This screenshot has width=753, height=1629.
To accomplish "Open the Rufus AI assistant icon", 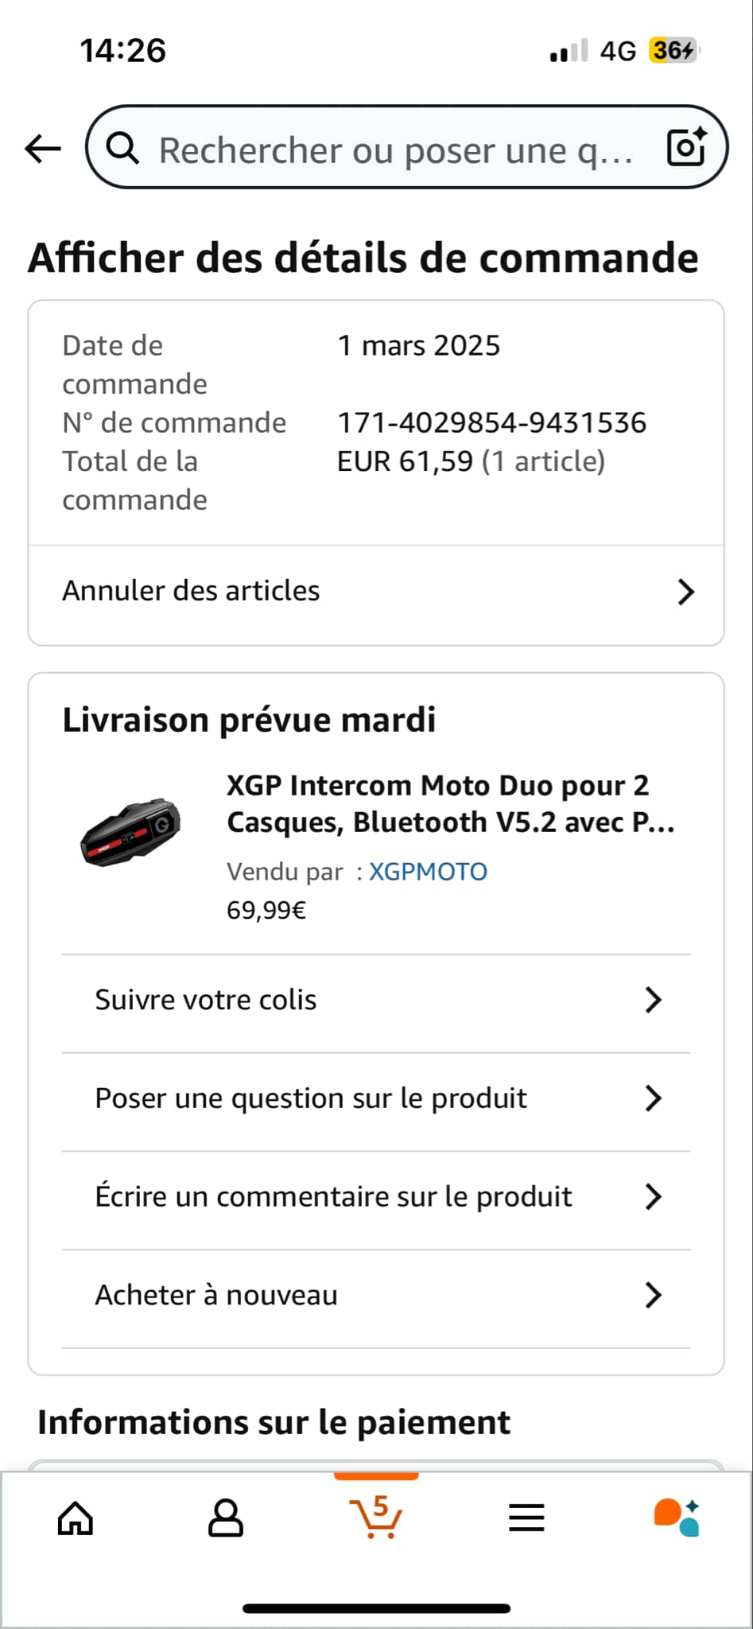I will click(x=677, y=1517).
